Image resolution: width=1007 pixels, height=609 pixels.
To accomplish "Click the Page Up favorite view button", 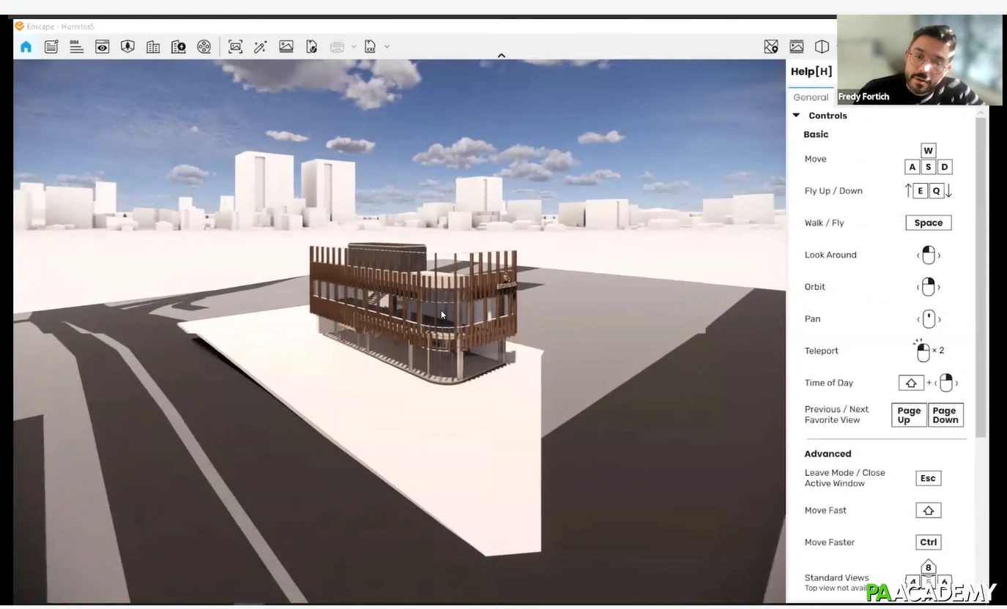I will (x=908, y=414).
